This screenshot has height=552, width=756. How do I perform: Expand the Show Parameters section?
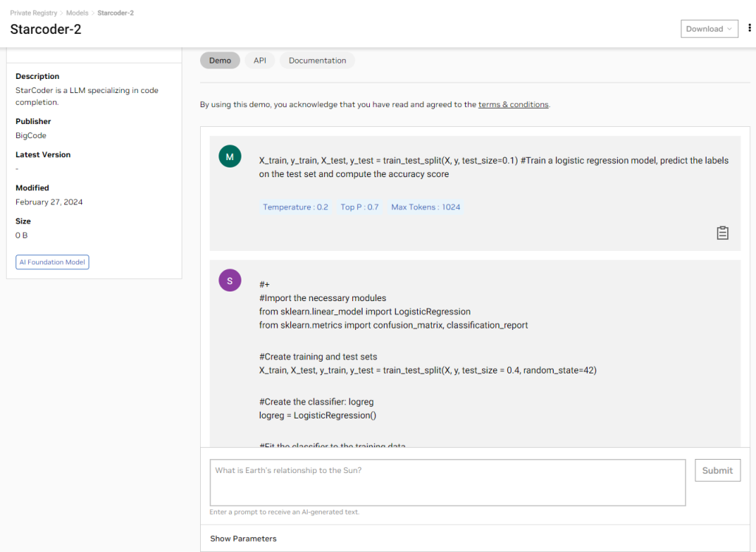coord(243,539)
